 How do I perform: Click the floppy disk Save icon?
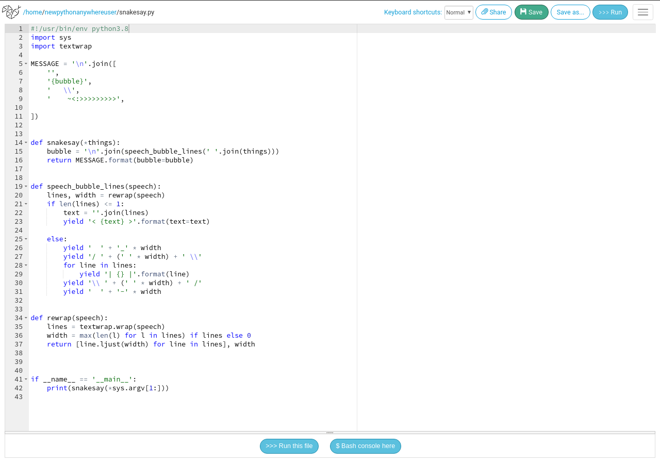coord(523,11)
